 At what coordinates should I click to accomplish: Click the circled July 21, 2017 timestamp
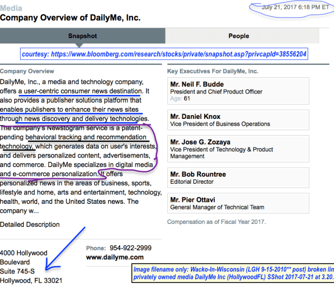pyautogui.click(x=291, y=8)
